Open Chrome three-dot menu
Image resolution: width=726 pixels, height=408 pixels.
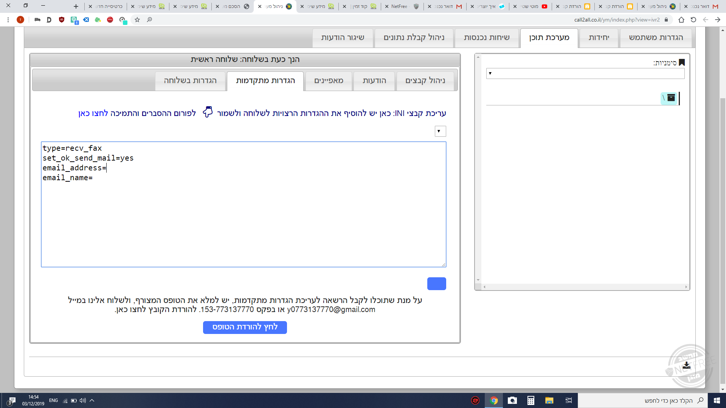point(8,20)
